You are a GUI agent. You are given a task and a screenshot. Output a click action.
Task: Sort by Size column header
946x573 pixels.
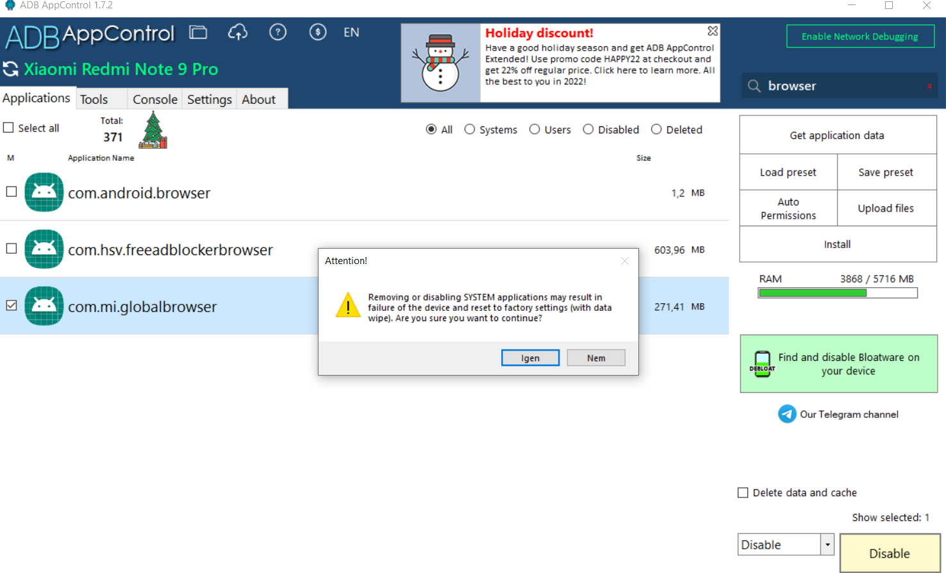tap(643, 158)
